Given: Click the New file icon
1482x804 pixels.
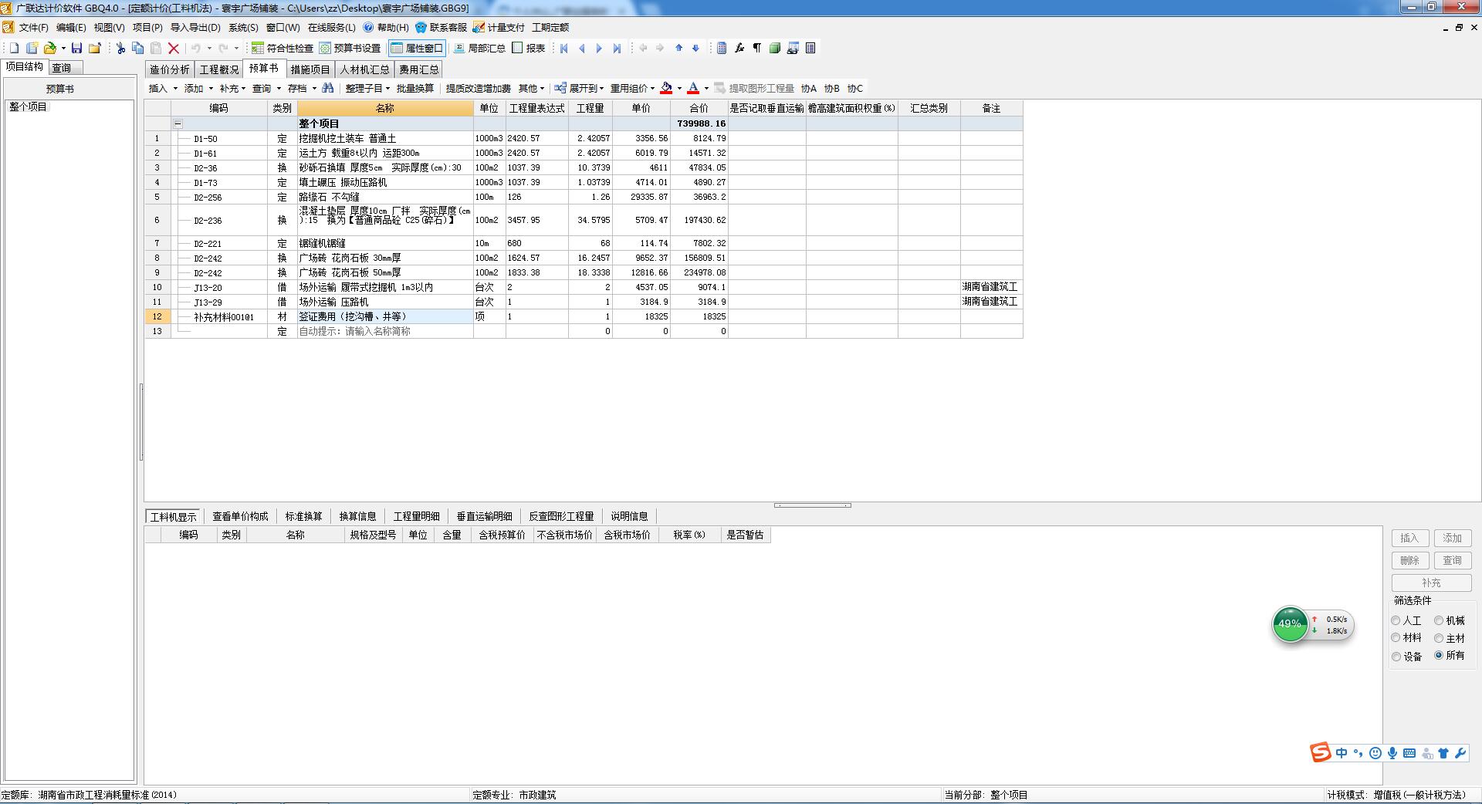Looking at the screenshot, I should coord(14,48).
